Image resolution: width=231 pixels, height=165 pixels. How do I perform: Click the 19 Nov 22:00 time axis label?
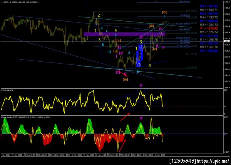coord(160,155)
